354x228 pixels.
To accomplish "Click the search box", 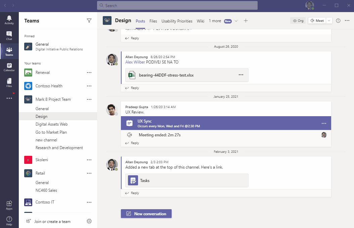I will pos(177,5).
